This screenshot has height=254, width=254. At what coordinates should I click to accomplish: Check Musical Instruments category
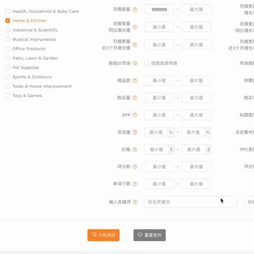[x=7, y=39]
